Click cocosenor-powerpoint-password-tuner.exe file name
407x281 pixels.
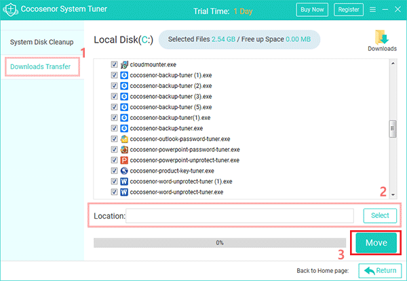[x=185, y=150]
